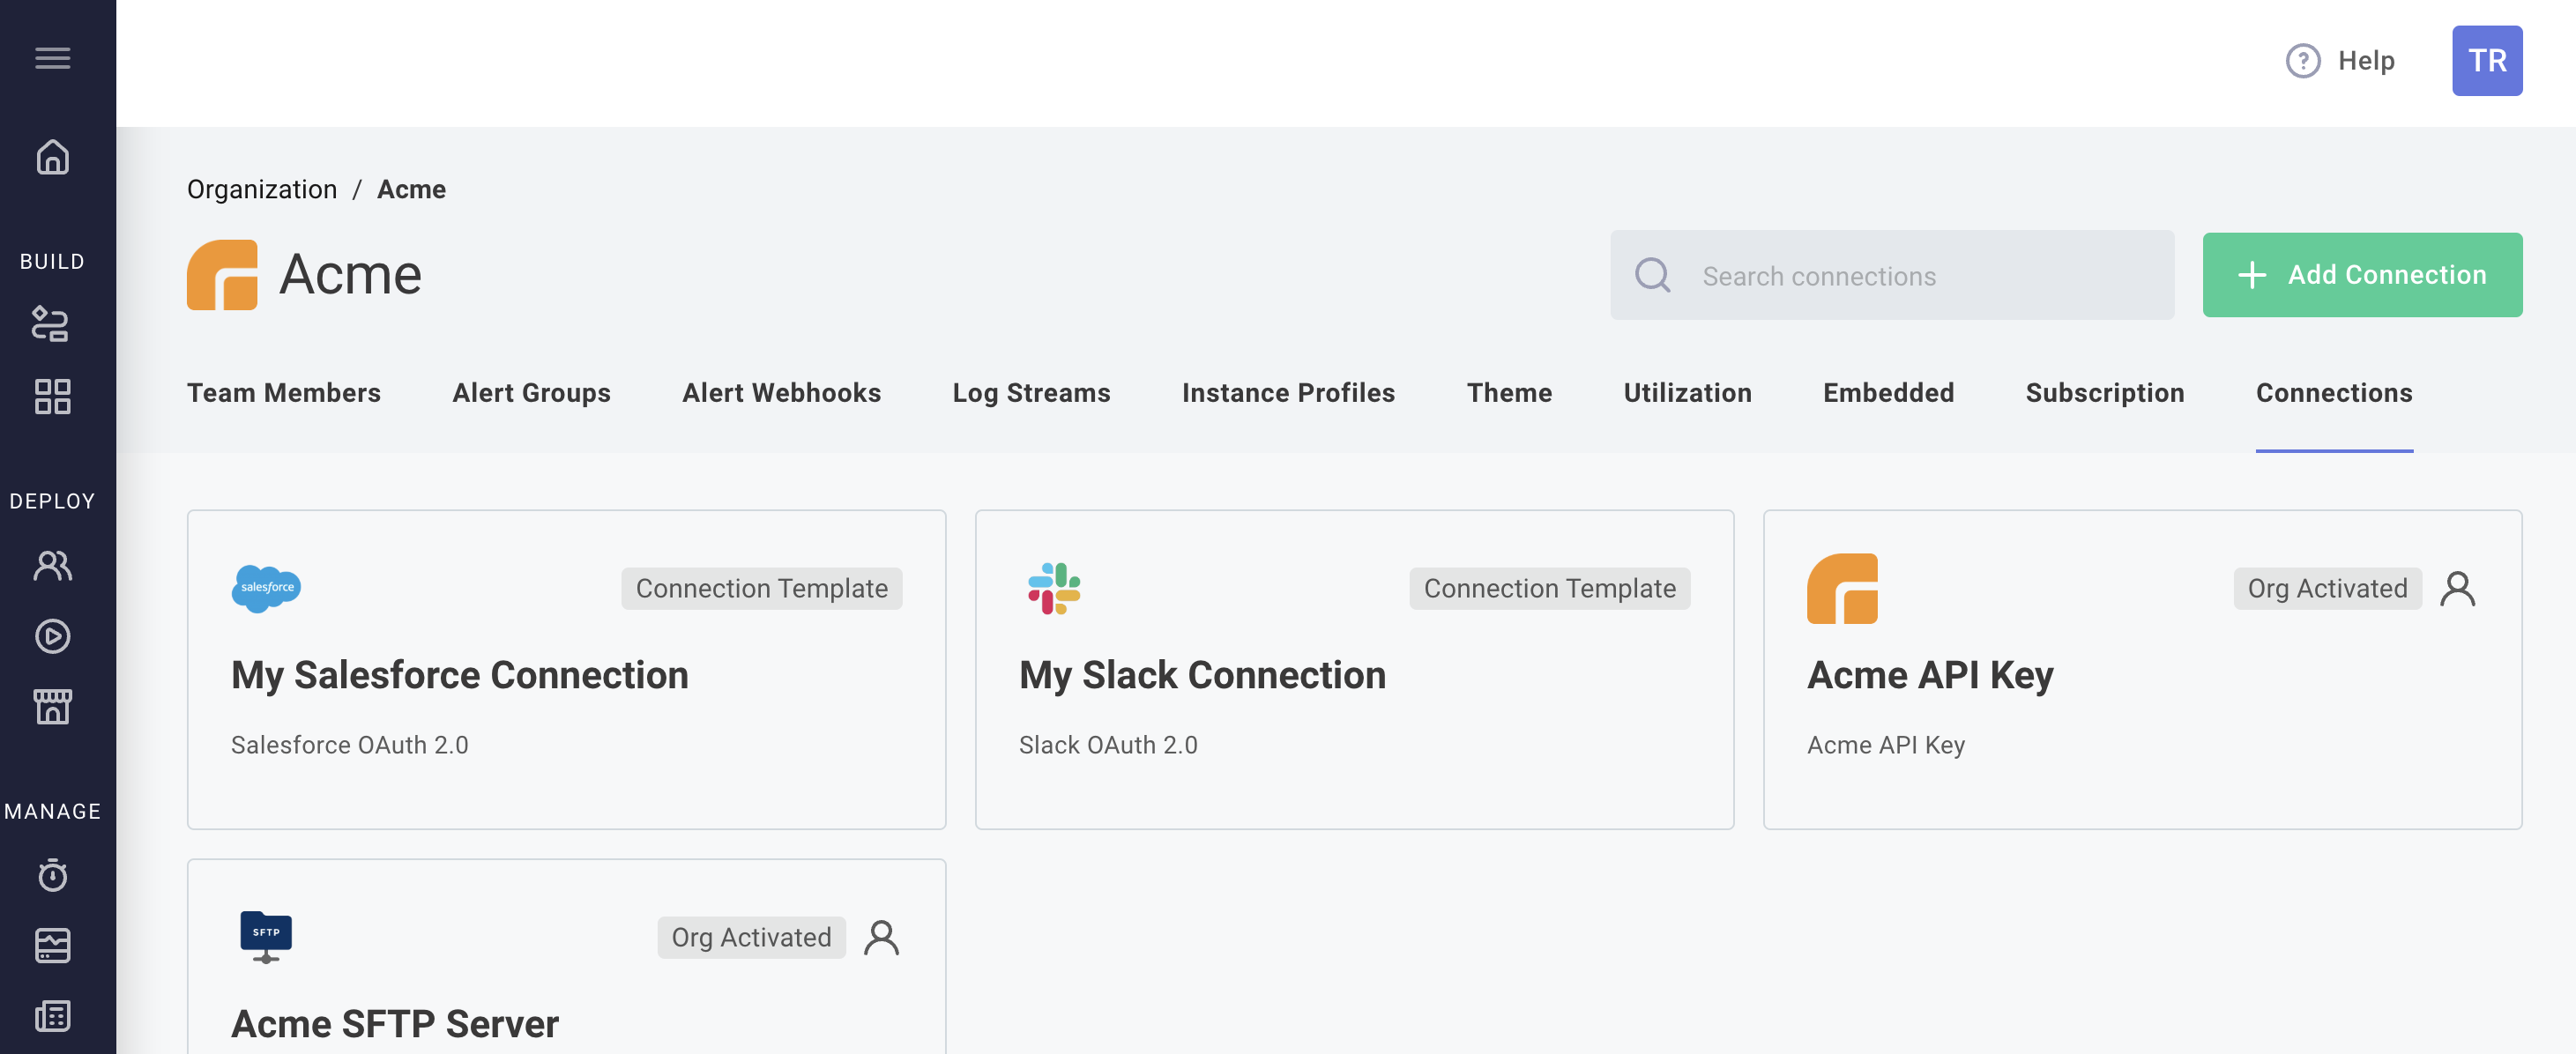Open the Marketplace storefront icon
2576x1054 pixels.
point(53,707)
